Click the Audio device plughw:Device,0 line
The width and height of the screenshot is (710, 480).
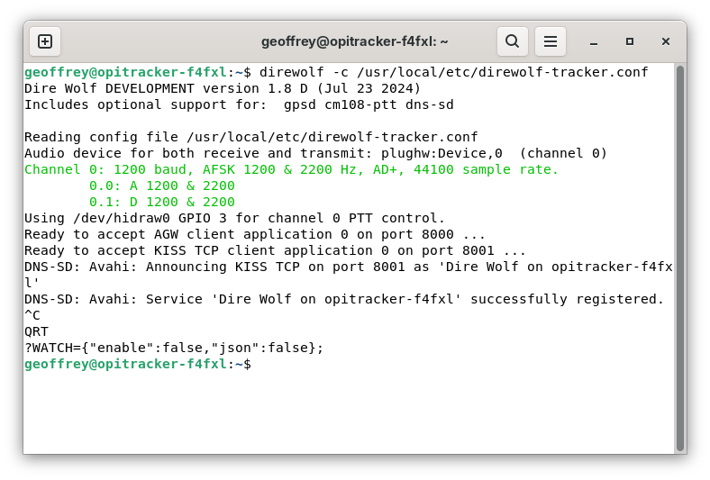[x=315, y=153]
